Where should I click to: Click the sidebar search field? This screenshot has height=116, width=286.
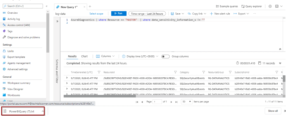[x=23, y=6]
